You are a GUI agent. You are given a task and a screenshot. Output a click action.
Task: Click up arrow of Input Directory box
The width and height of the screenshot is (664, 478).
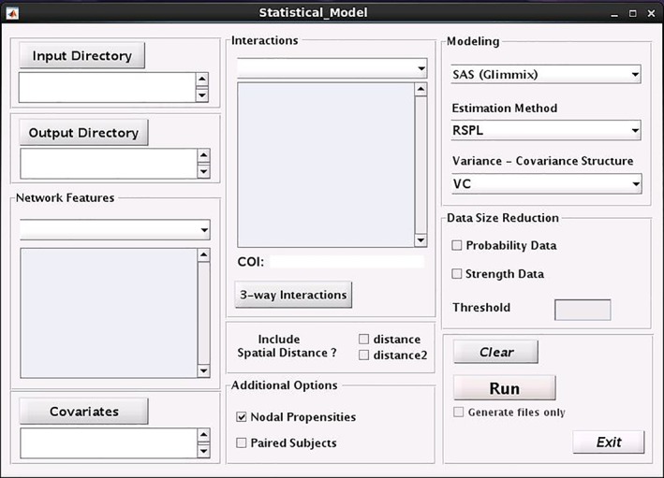point(202,80)
